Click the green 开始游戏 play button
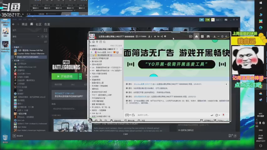 [x=65, y=77]
